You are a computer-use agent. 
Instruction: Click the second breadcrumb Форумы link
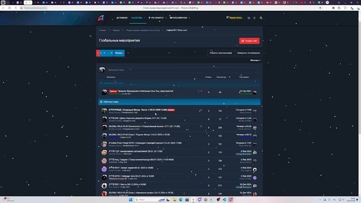pyautogui.click(x=116, y=30)
